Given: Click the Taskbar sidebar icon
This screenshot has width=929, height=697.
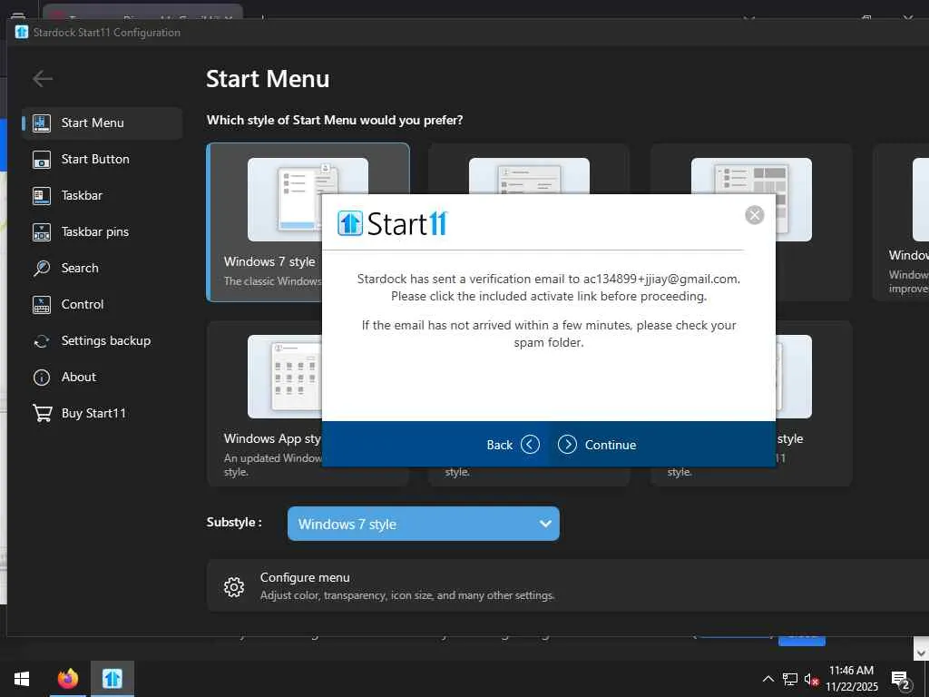Looking at the screenshot, I should tap(42, 196).
